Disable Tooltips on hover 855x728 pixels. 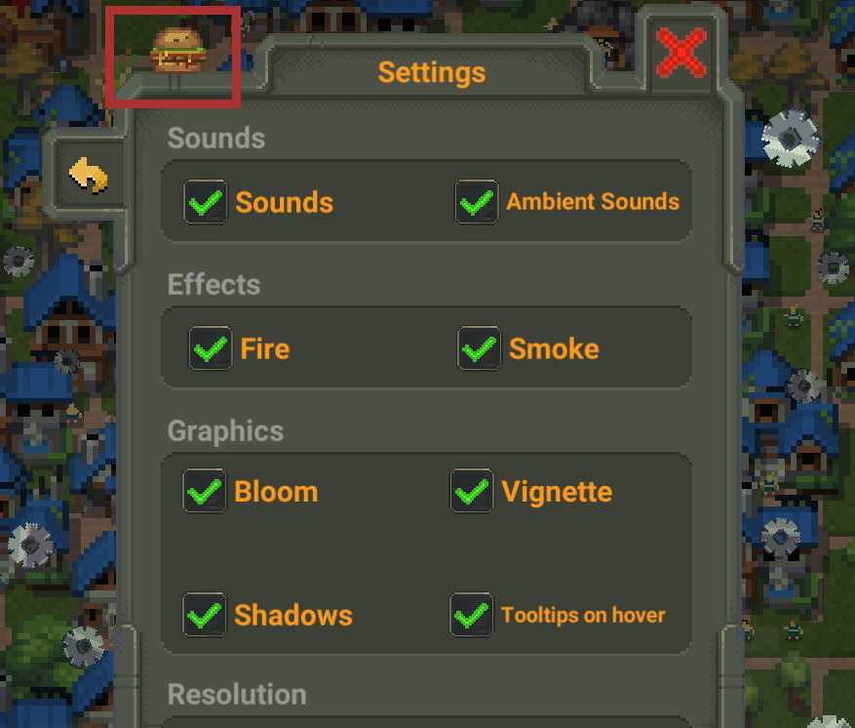click(472, 615)
